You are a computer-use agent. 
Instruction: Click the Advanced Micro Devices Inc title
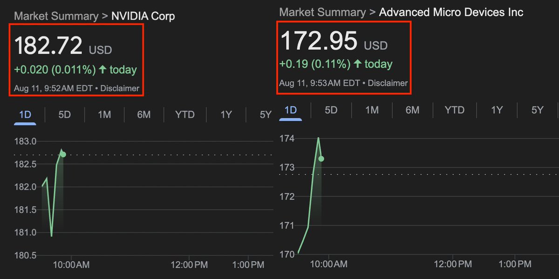tap(451, 12)
